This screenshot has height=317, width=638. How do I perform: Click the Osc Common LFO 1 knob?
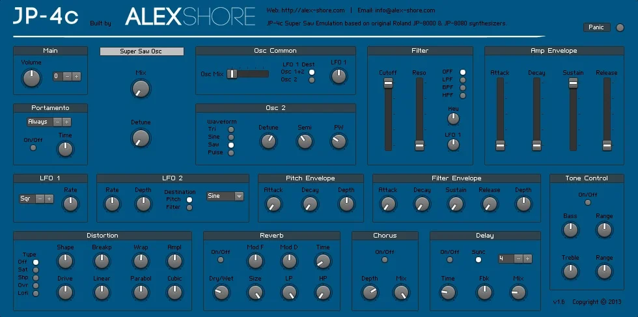coord(339,76)
